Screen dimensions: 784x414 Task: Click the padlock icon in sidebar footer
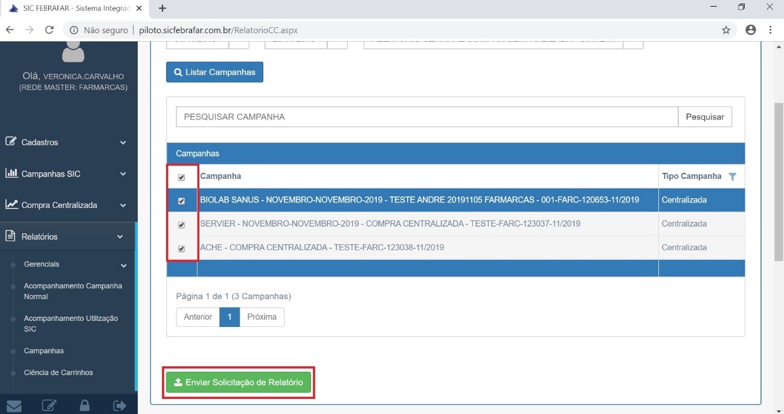(85, 406)
